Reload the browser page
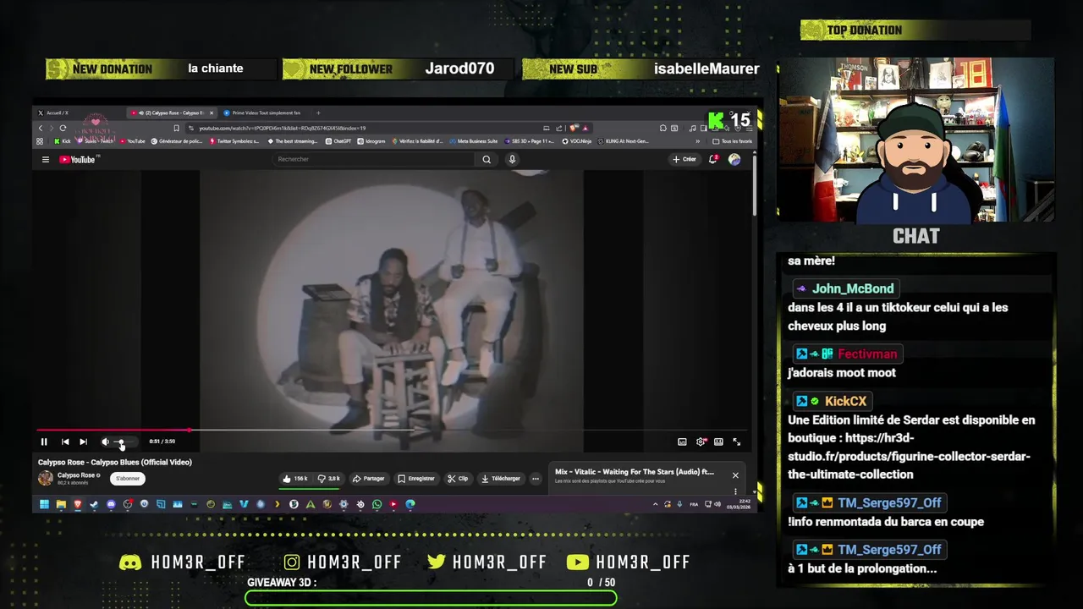The image size is (1083, 609). [63, 128]
